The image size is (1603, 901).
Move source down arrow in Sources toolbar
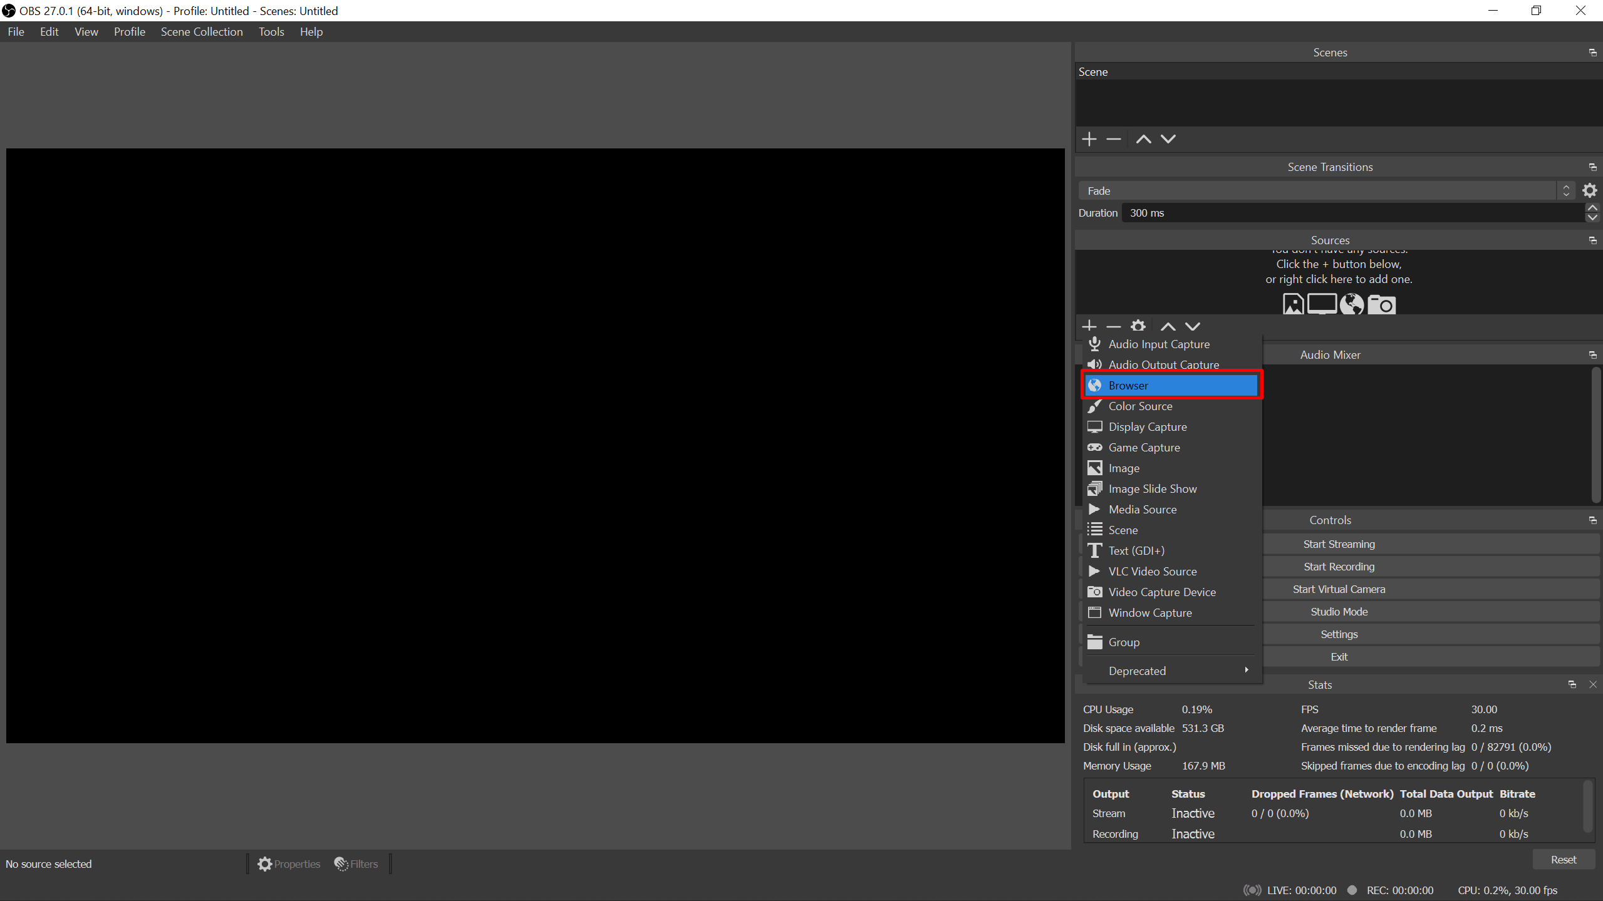coord(1193,326)
